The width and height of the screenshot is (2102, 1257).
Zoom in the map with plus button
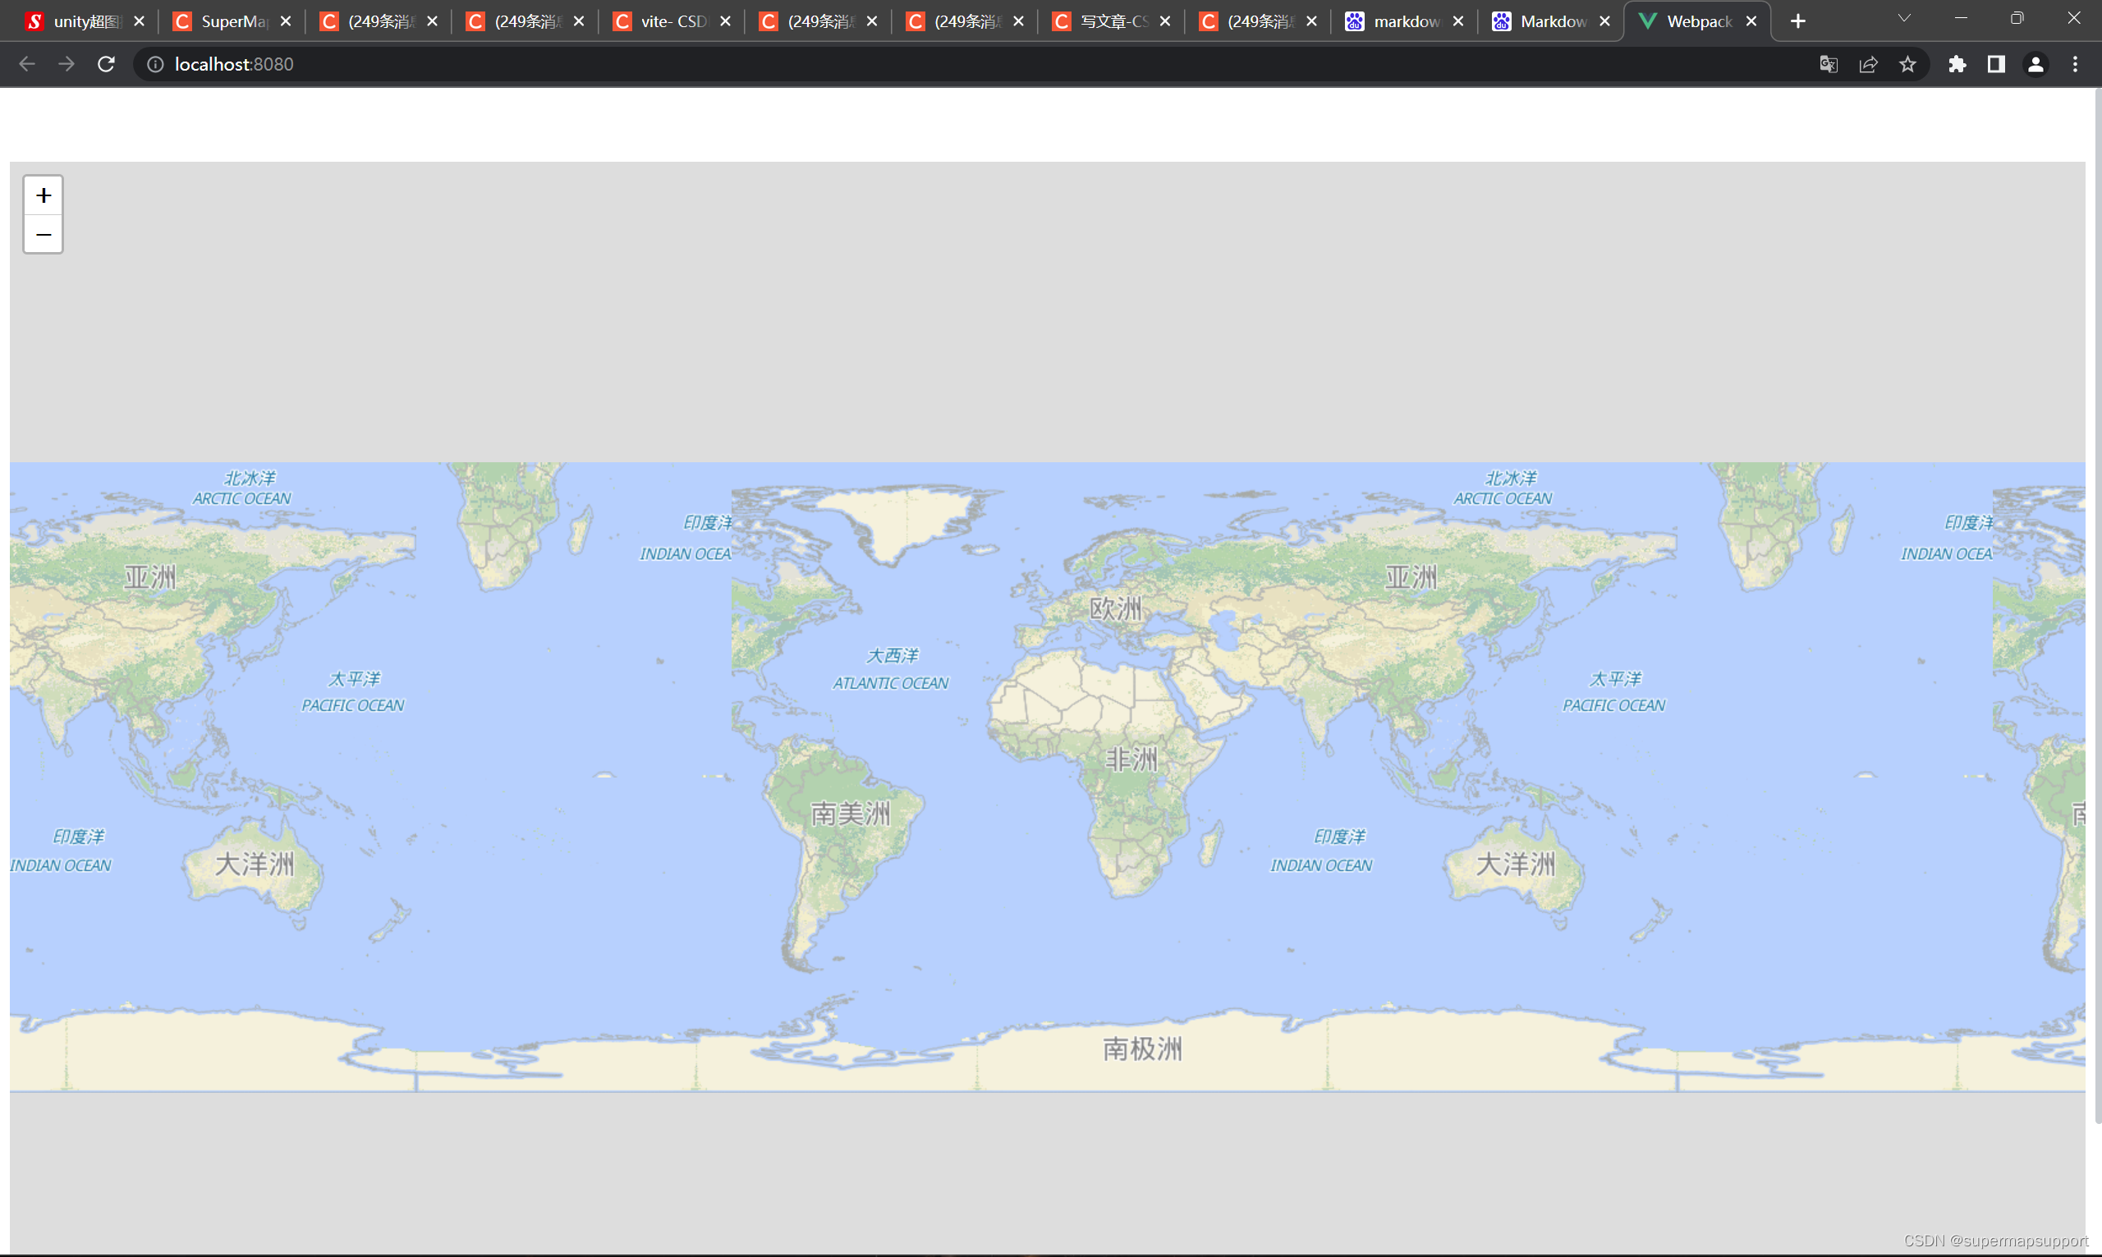pyautogui.click(x=44, y=195)
